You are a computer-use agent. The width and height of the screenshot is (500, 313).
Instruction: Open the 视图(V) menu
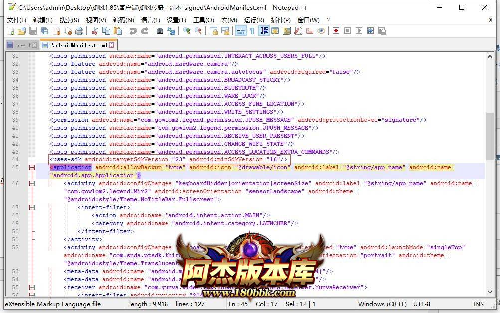(96, 20)
